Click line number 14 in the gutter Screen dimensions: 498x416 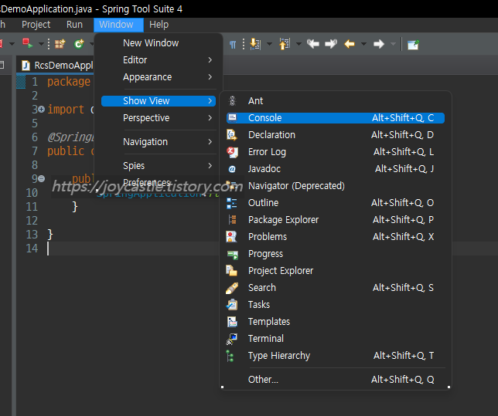point(32,249)
